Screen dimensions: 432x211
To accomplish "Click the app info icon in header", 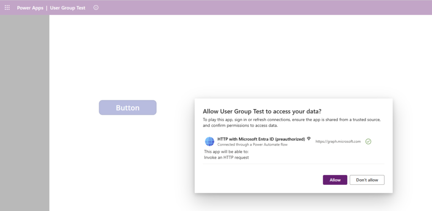I will (x=96, y=8).
